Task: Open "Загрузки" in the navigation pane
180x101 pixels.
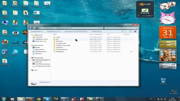Action: click(39, 37)
